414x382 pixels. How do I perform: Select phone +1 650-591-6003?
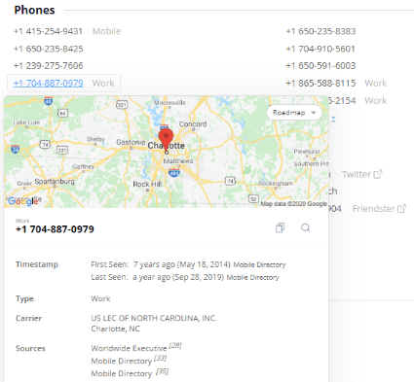point(320,66)
